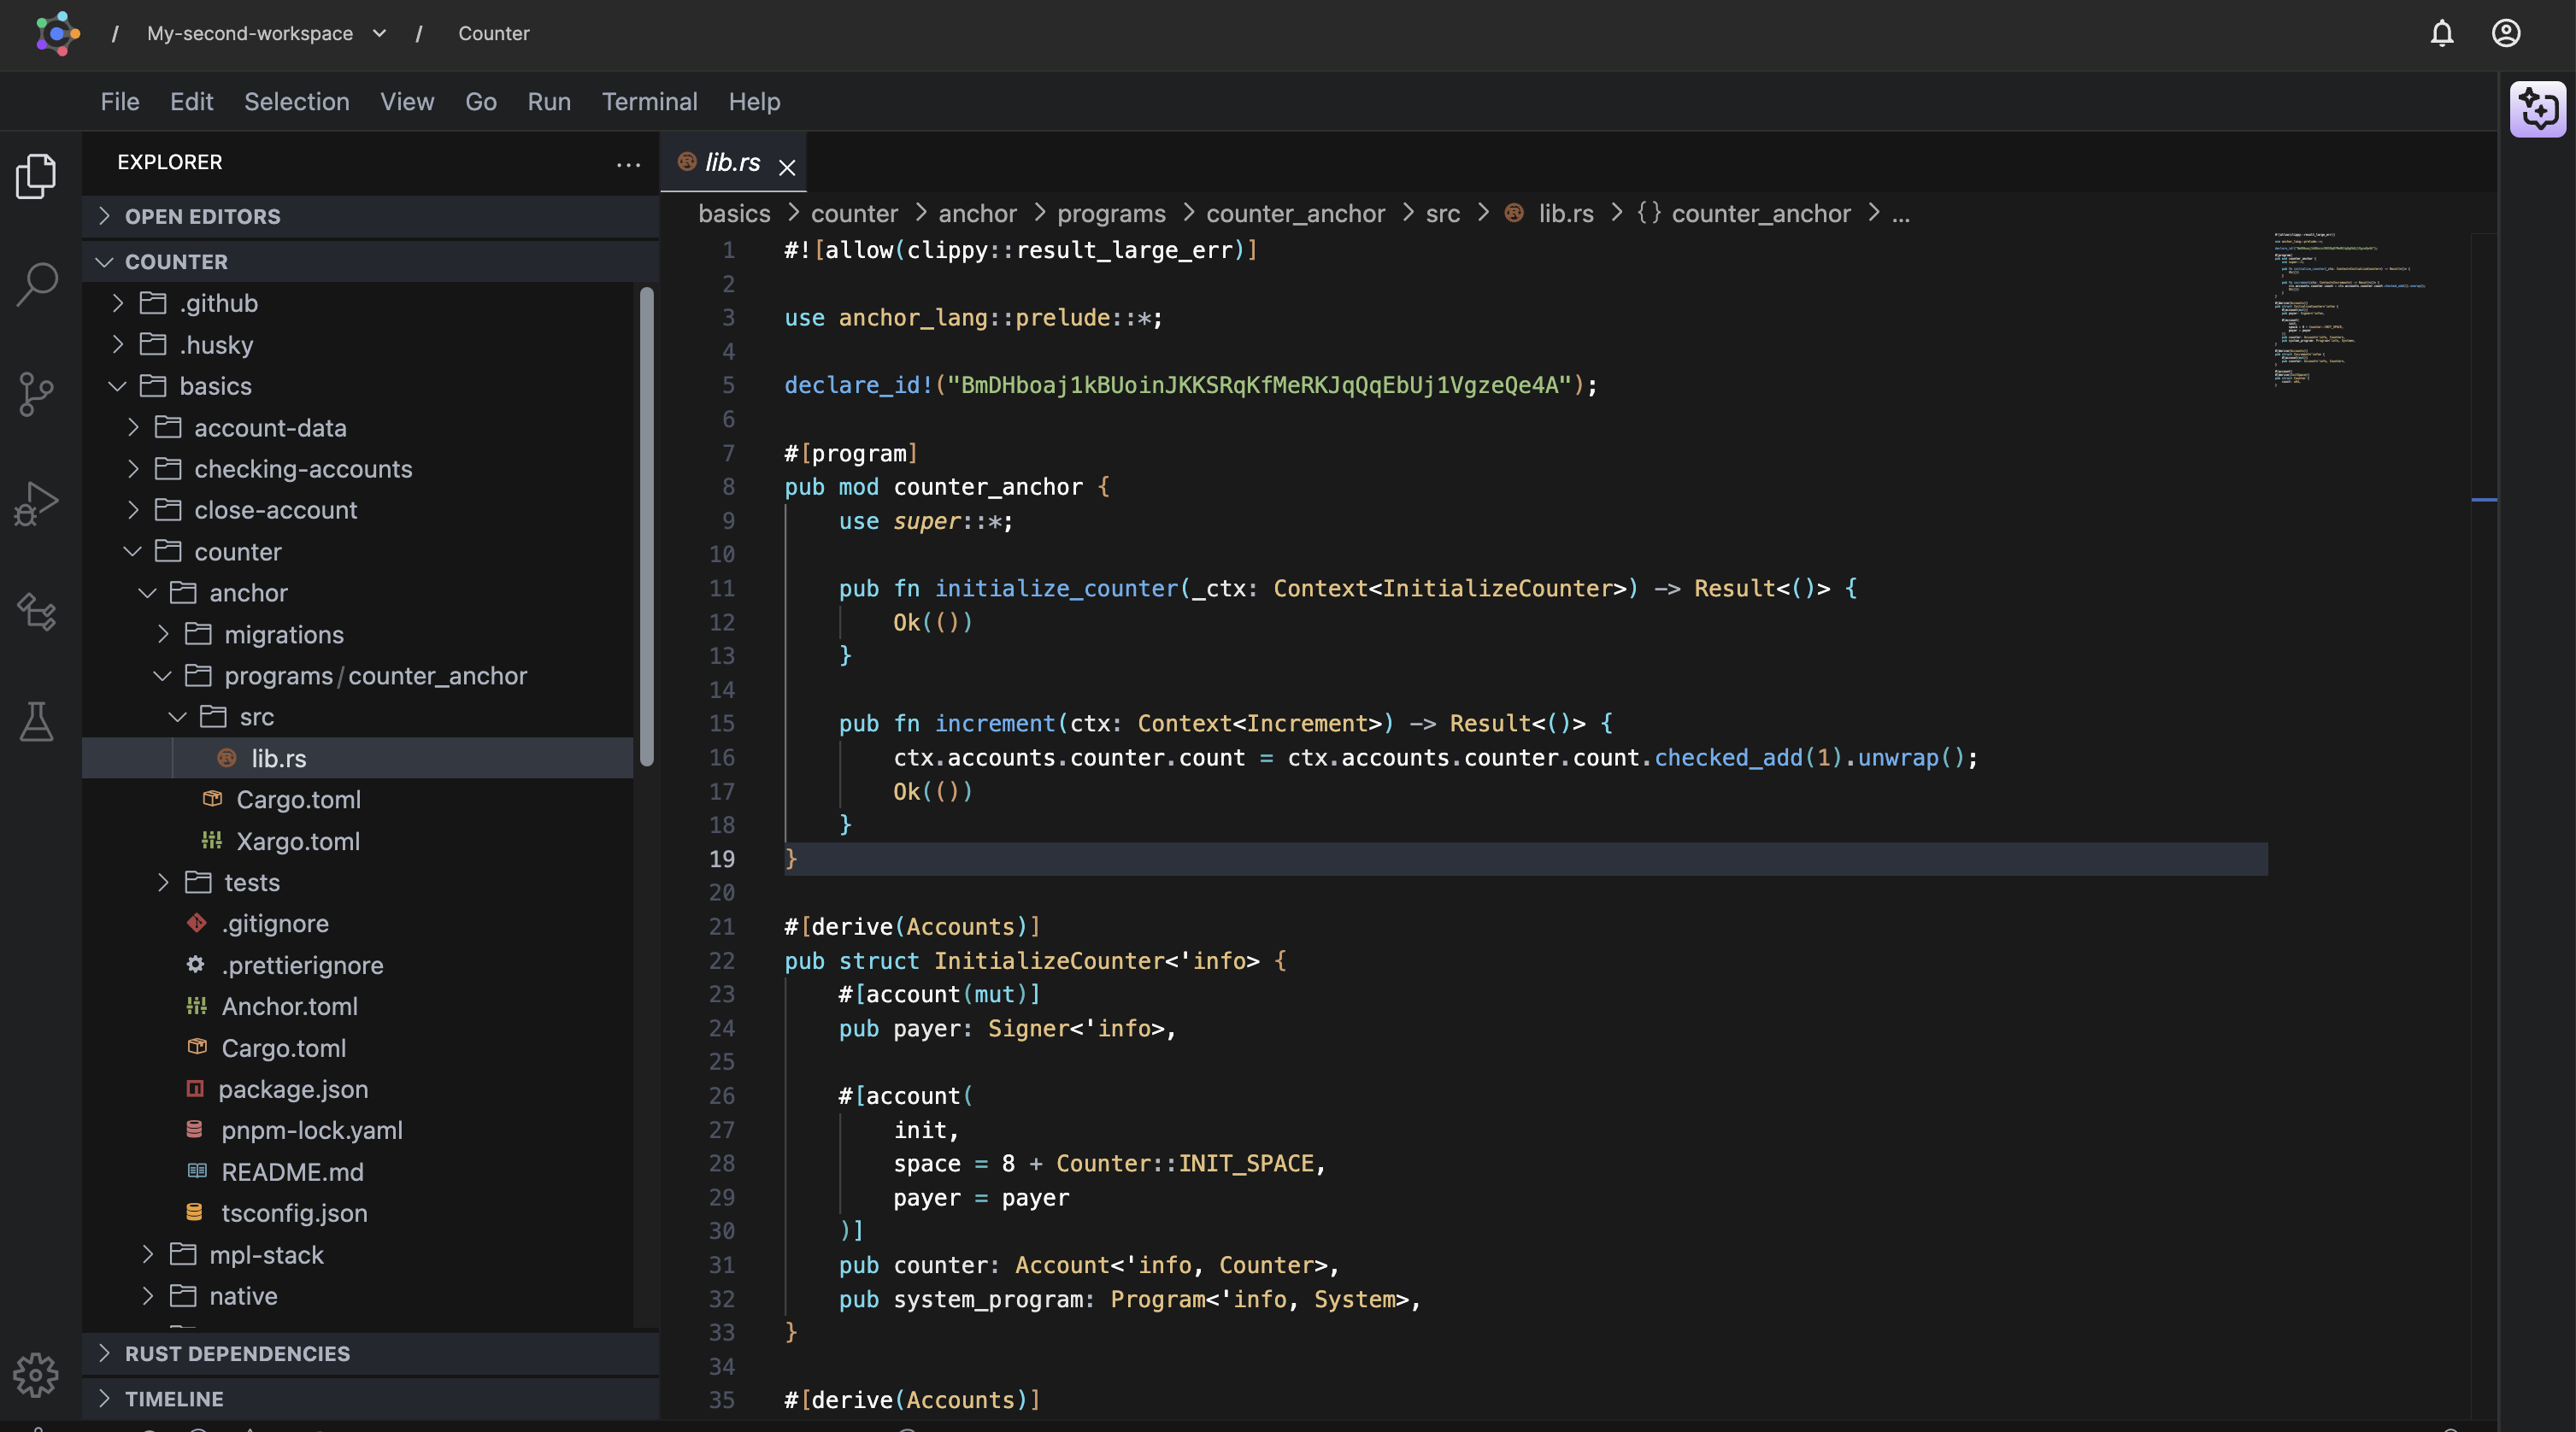
Task: Open the Settings gear at sidebar bottom
Action: 37,1376
